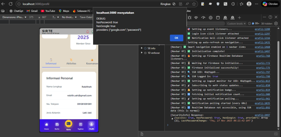Dismiss the debug alert with OK
This screenshot has width=281, height=137.
[176, 38]
